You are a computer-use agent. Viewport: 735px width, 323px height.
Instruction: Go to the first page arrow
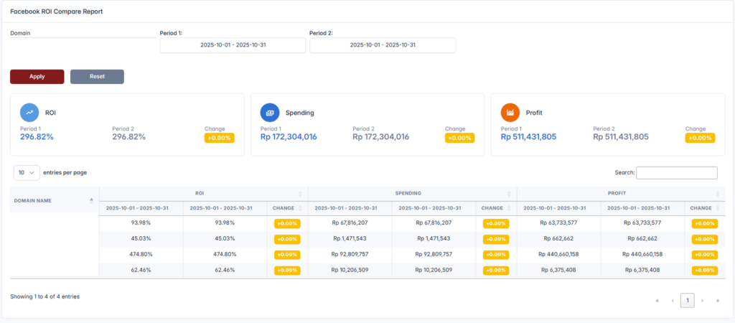point(657,301)
